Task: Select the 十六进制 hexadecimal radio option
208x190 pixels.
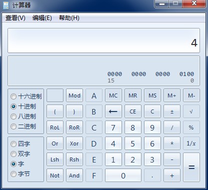Action: tap(26, 96)
